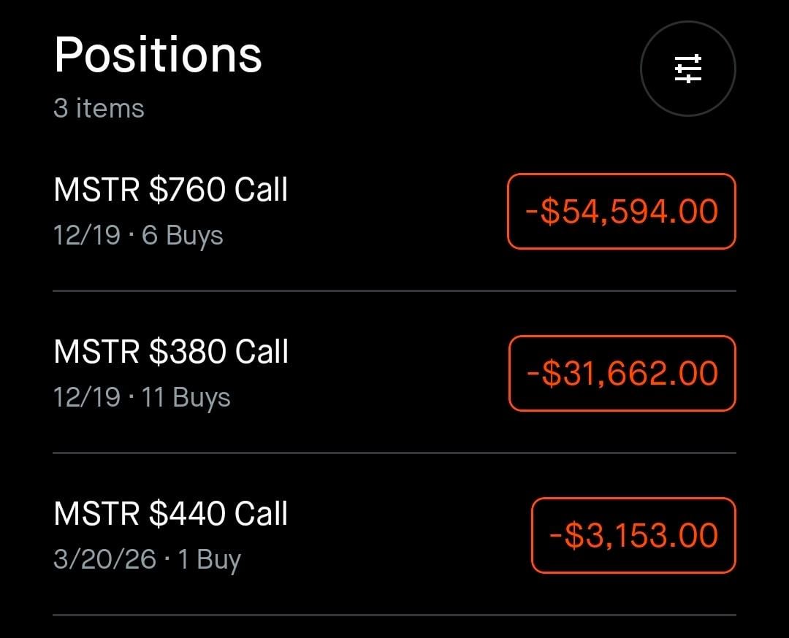Click the 3/20/26 expiration date
Viewport: 789px width, 638px height.
(104, 559)
